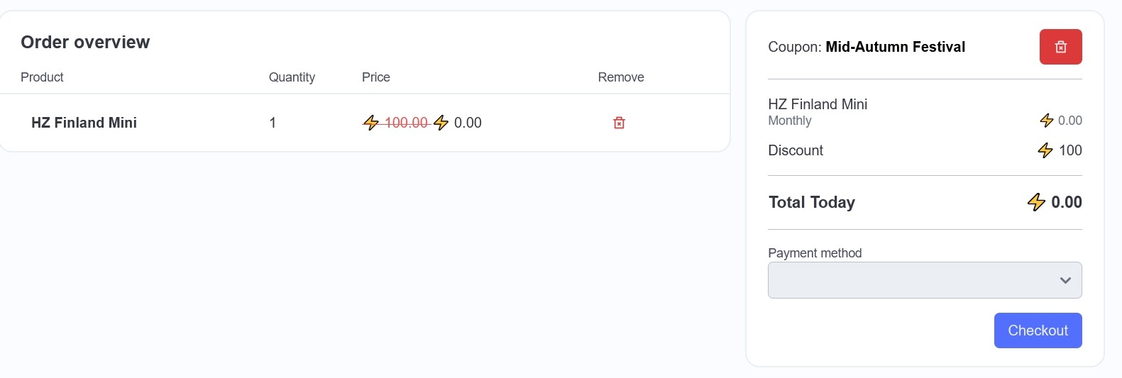The image size is (1122, 378).
Task: Click lightning icon beside Total Today amount
Action: point(1036,202)
